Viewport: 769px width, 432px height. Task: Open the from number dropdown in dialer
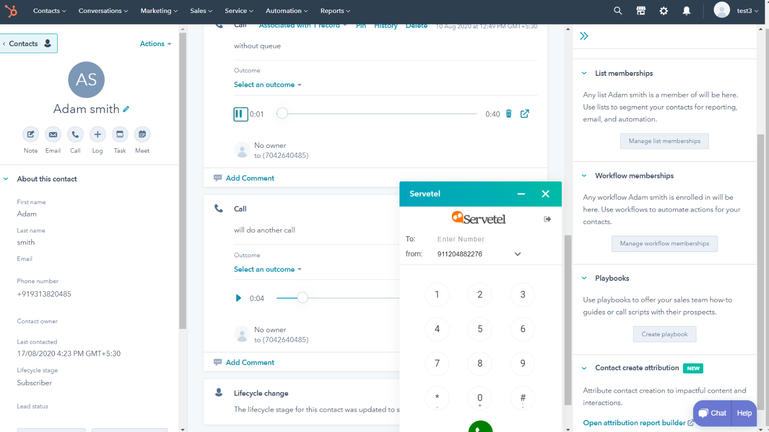tap(518, 254)
